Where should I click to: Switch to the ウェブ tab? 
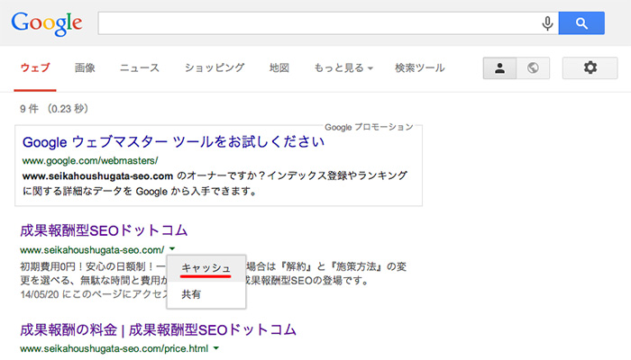tap(35, 67)
